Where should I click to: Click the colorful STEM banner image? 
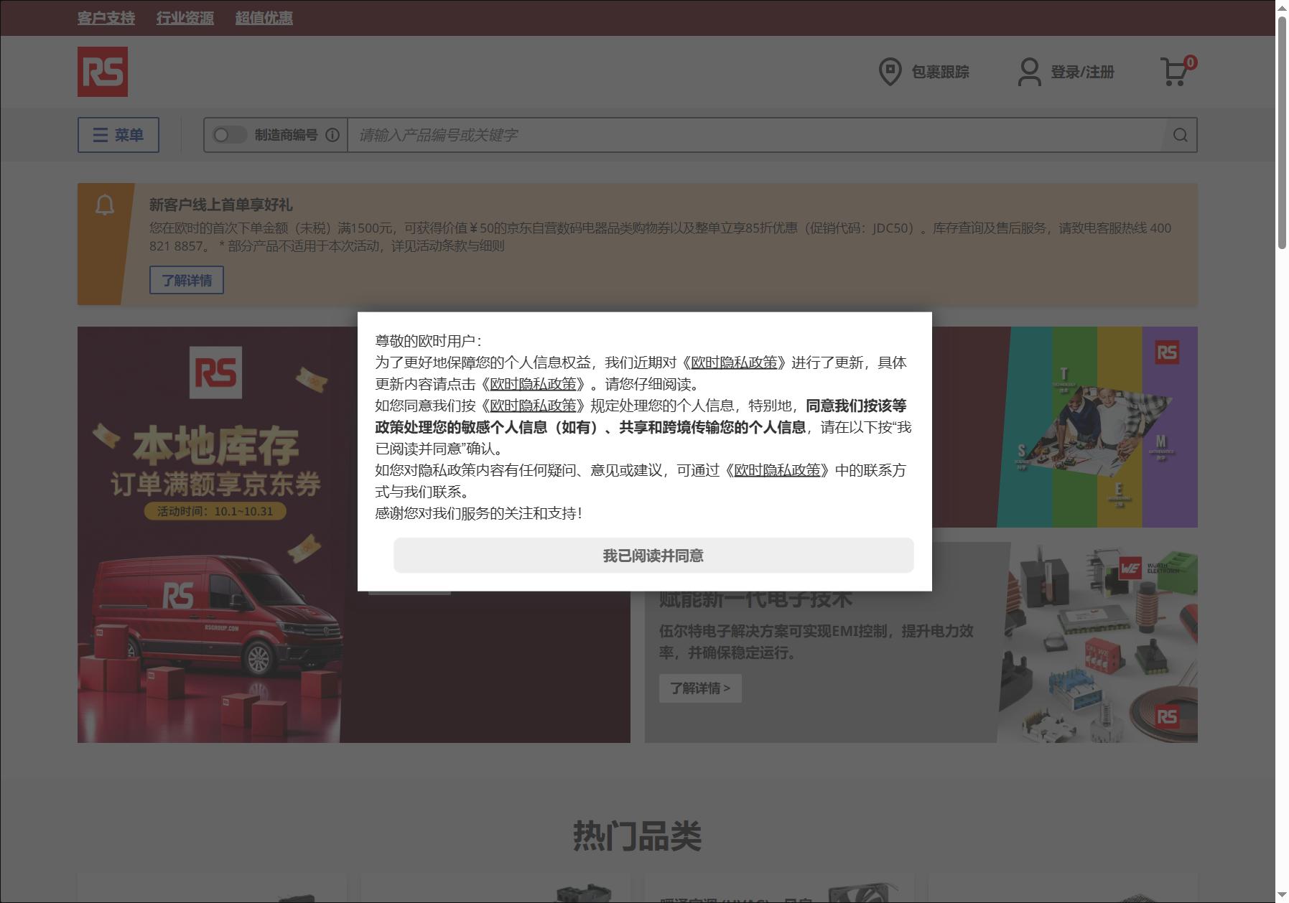pos(1097,427)
